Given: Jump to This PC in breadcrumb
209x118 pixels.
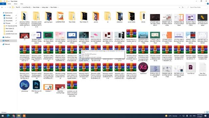Looking at the screenshot, I should (18, 7).
